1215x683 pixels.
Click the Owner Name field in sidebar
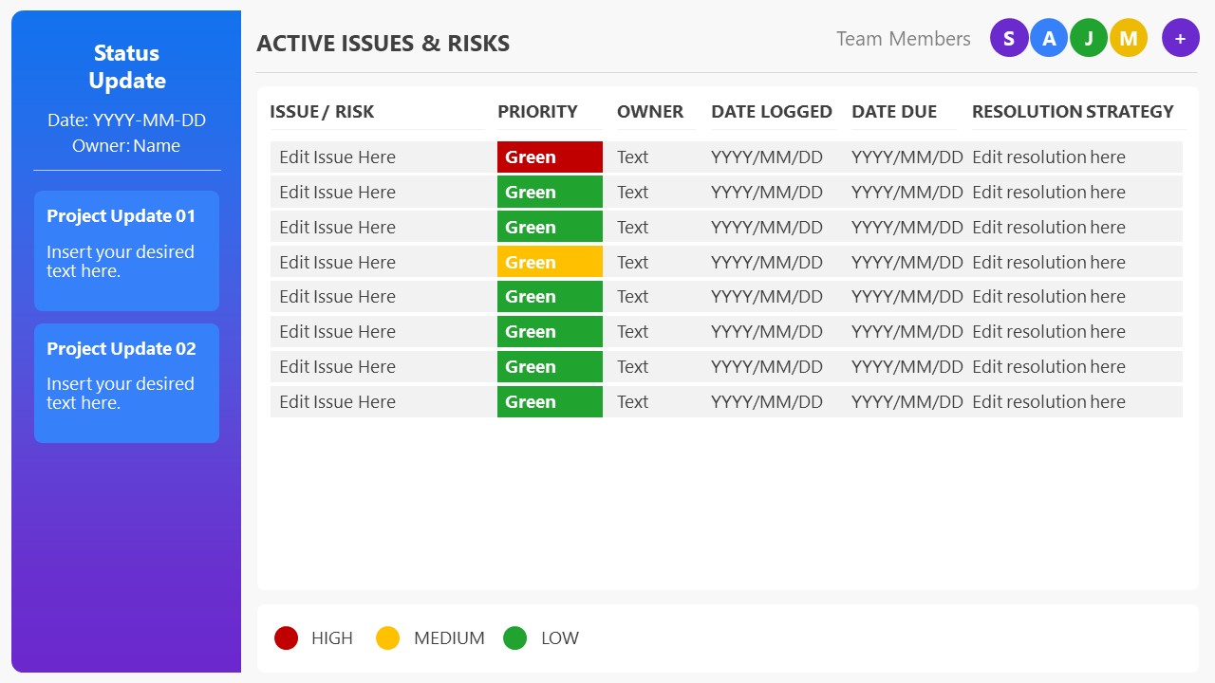[x=126, y=145]
